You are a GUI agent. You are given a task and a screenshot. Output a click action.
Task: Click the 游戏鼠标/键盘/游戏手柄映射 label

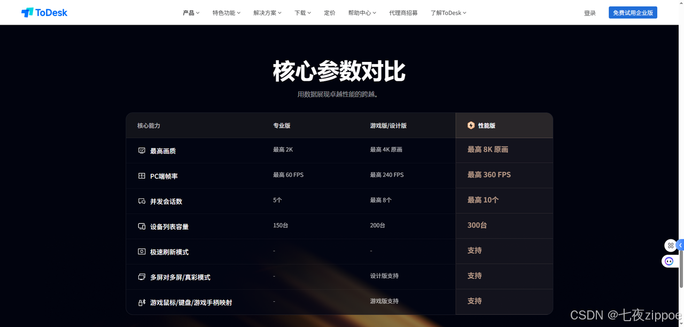coord(191,302)
